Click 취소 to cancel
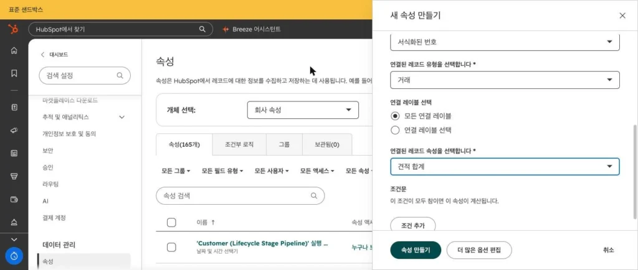638x270 pixels. (609, 250)
